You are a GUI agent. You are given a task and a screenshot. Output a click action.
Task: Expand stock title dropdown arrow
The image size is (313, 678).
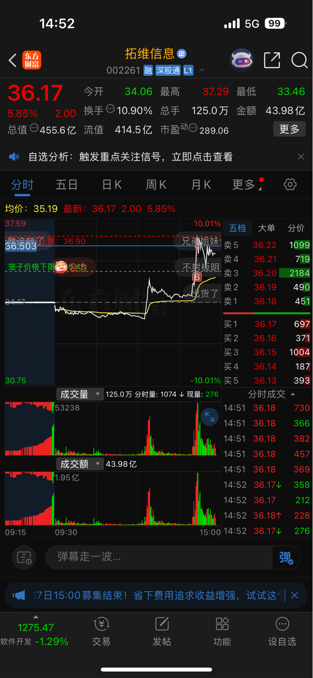click(x=201, y=70)
